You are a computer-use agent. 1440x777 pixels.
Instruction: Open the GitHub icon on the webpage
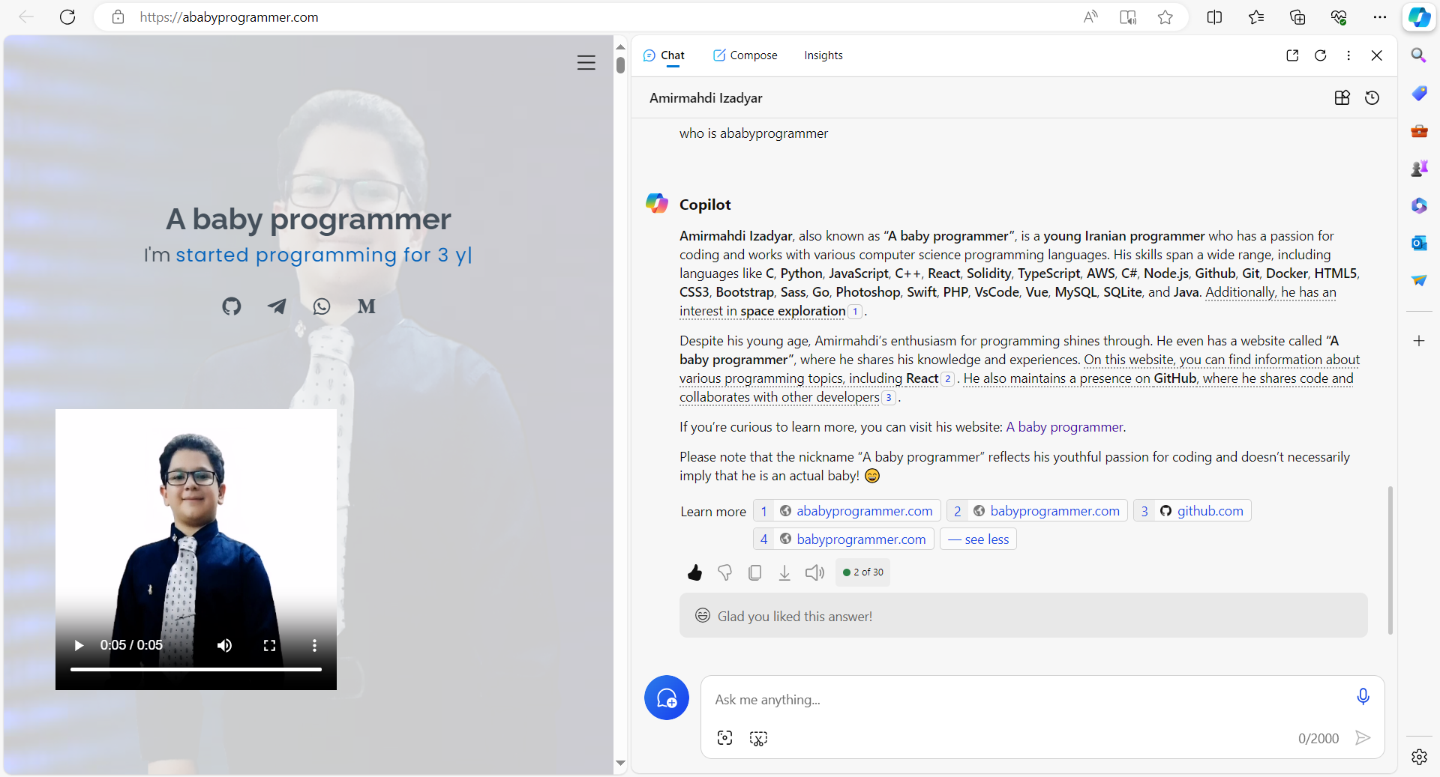point(232,306)
